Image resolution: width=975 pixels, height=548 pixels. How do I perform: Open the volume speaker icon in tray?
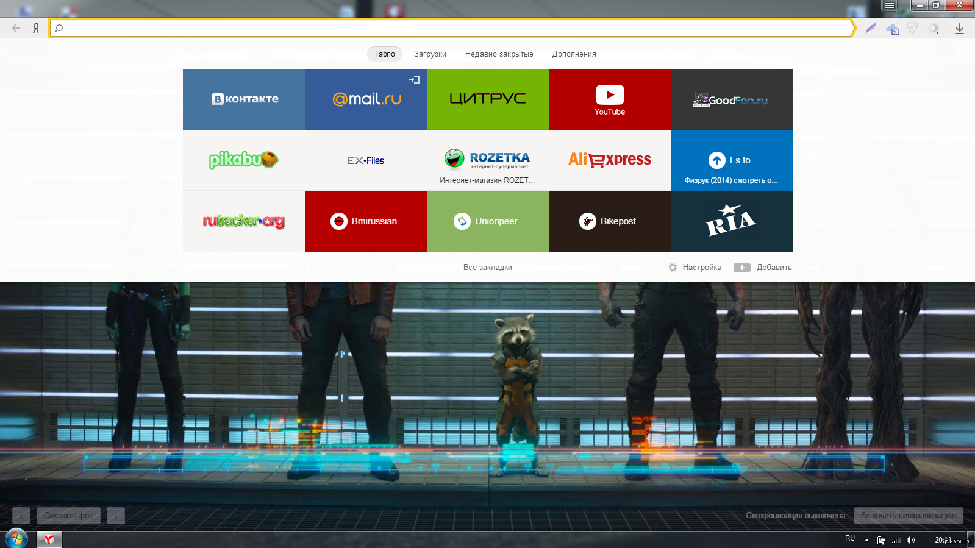click(910, 539)
